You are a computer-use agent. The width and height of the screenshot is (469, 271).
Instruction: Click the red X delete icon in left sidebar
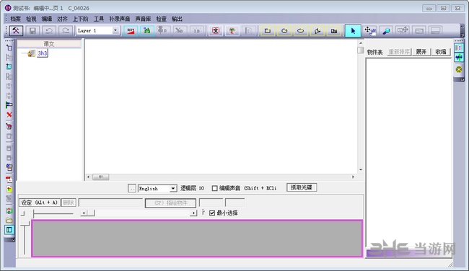[9, 115]
